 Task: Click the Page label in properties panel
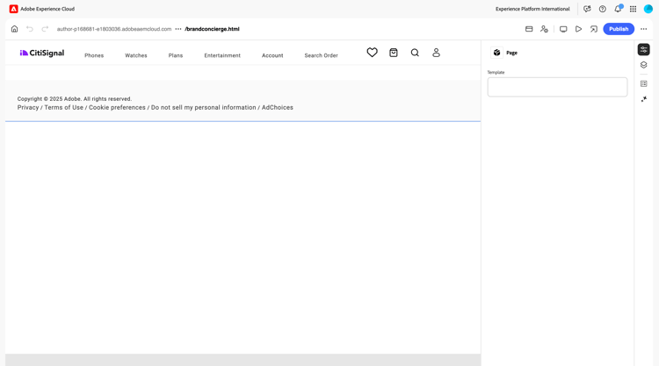511,53
